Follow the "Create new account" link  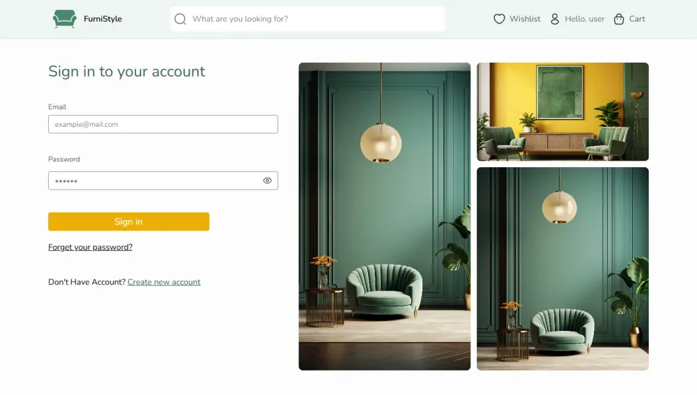click(x=164, y=282)
